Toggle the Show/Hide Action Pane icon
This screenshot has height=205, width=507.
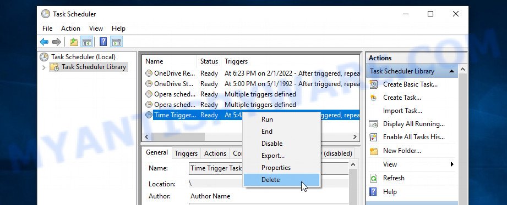pos(116,42)
